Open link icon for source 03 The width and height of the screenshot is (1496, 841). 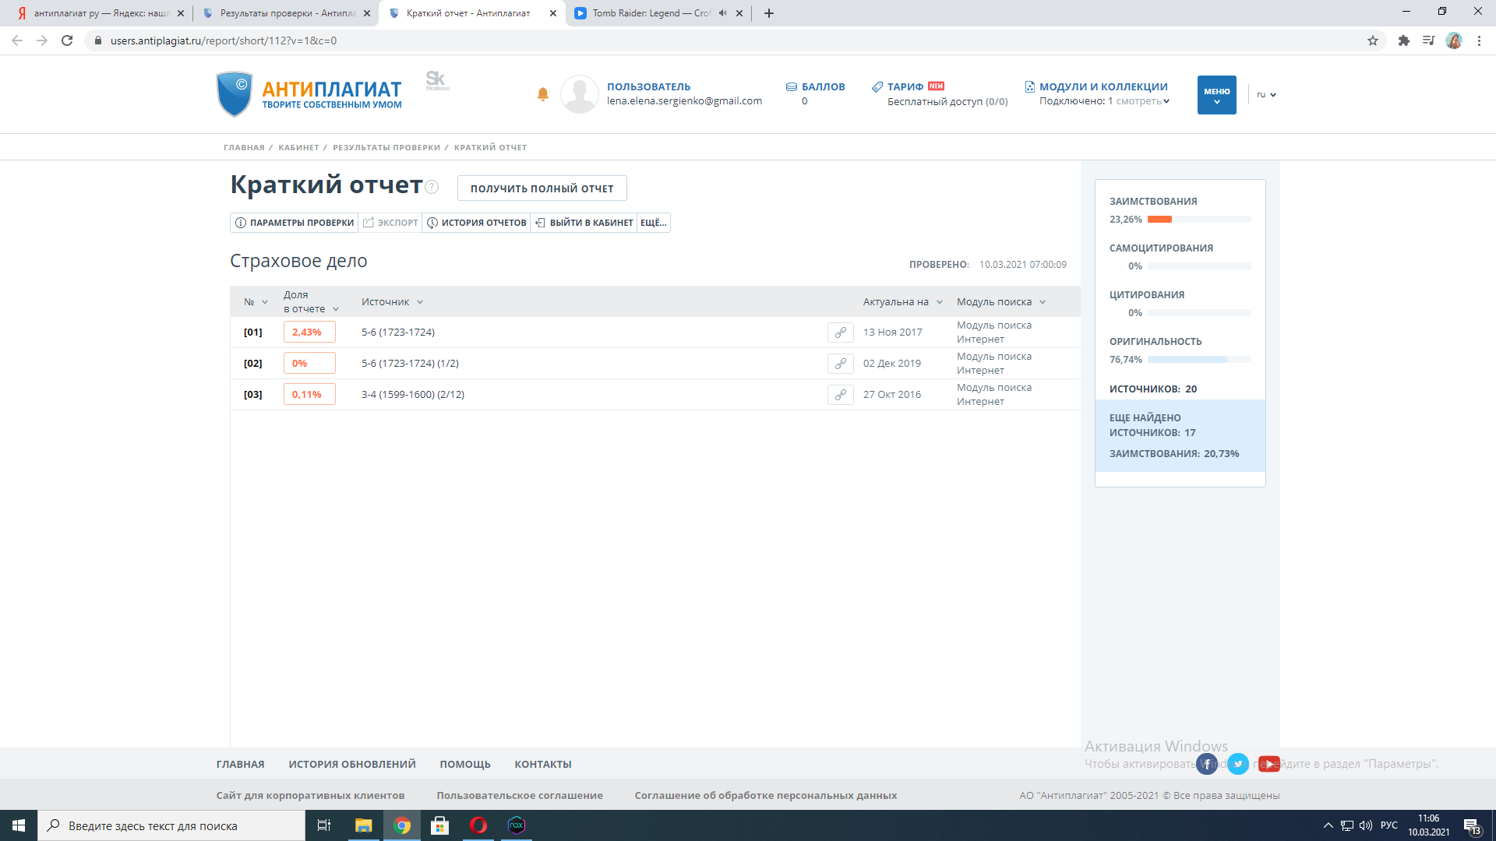coord(840,395)
